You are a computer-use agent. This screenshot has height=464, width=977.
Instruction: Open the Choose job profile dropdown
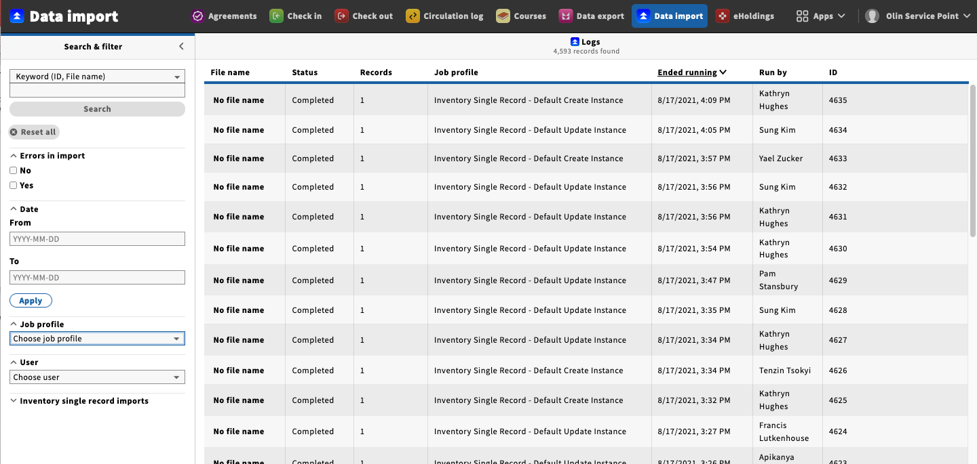coord(97,339)
